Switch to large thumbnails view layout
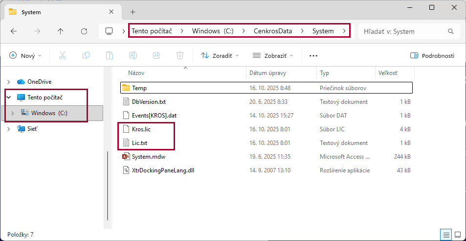 click(x=458, y=235)
